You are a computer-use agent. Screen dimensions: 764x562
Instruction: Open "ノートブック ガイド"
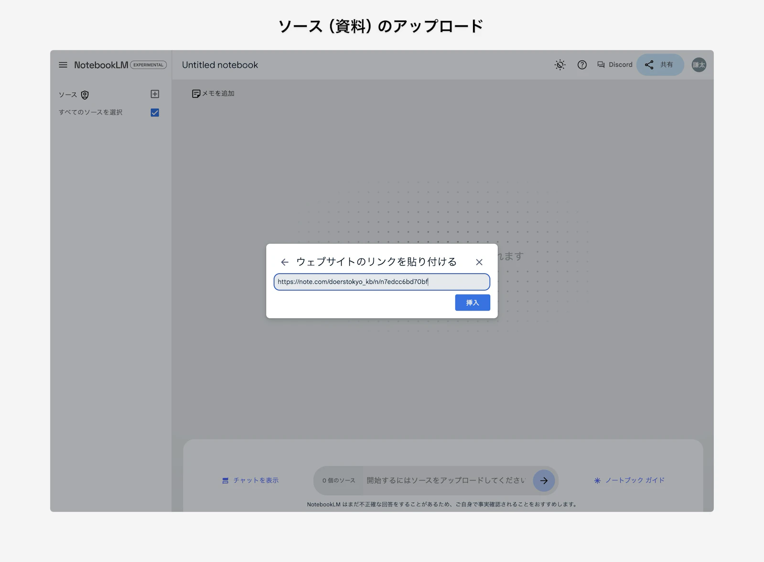pyautogui.click(x=629, y=480)
